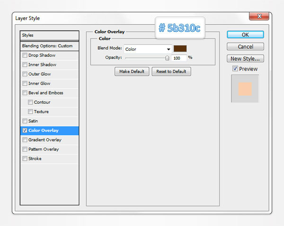Select the Texture label
The width and height of the screenshot is (284, 226).
click(41, 111)
